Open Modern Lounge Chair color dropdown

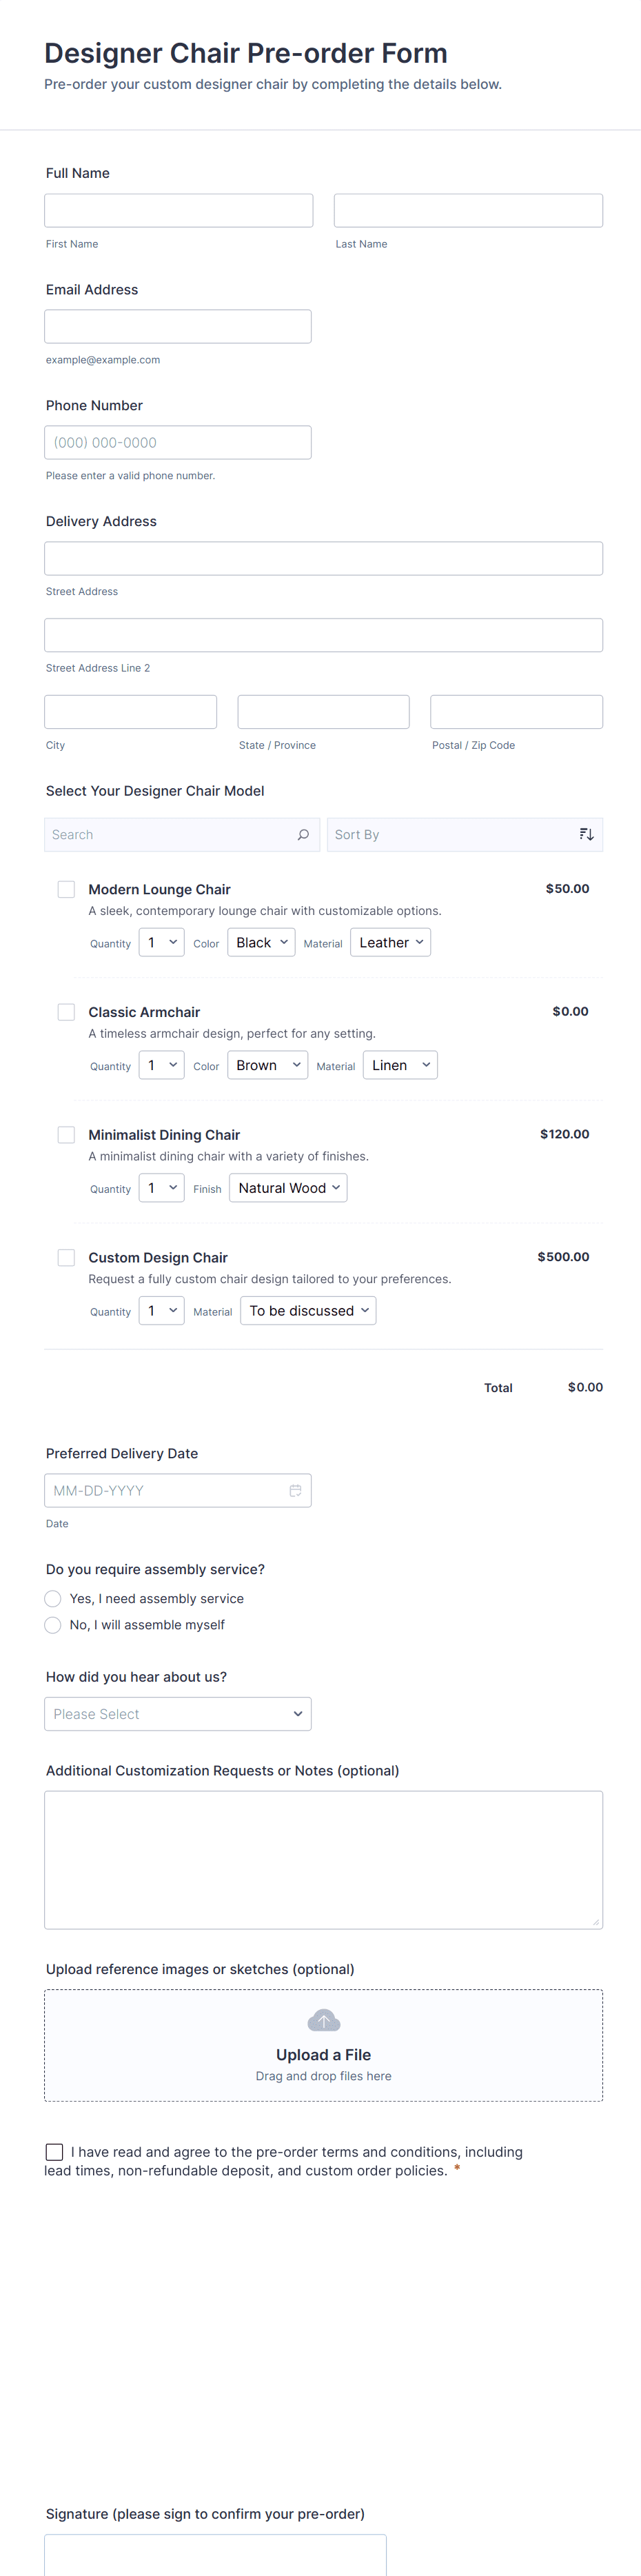point(261,943)
